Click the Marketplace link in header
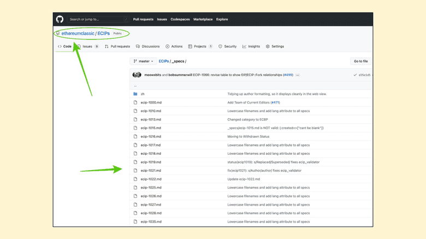 (x=202, y=19)
